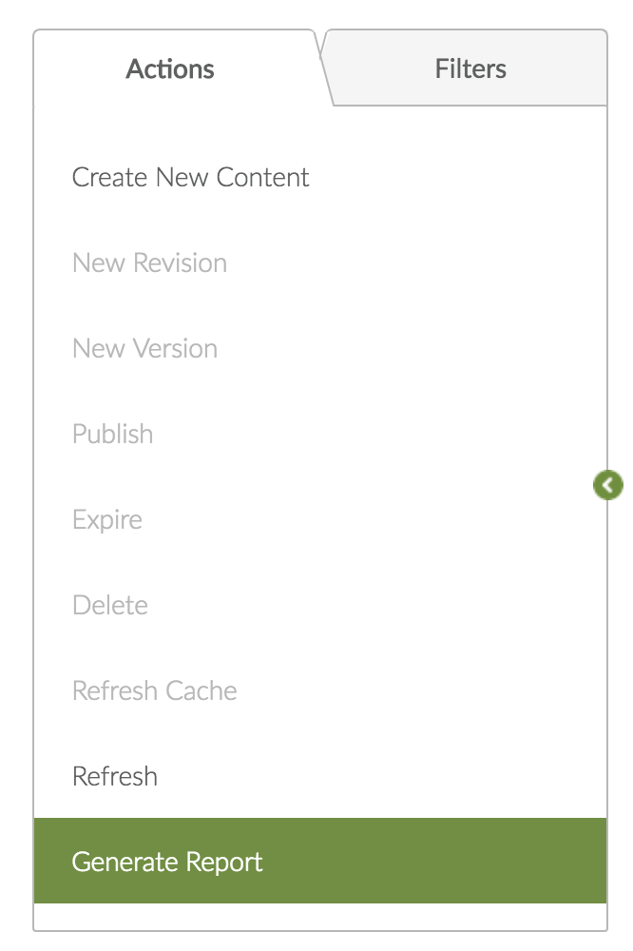Select the New Version action
633x951 pixels.
click(x=144, y=349)
